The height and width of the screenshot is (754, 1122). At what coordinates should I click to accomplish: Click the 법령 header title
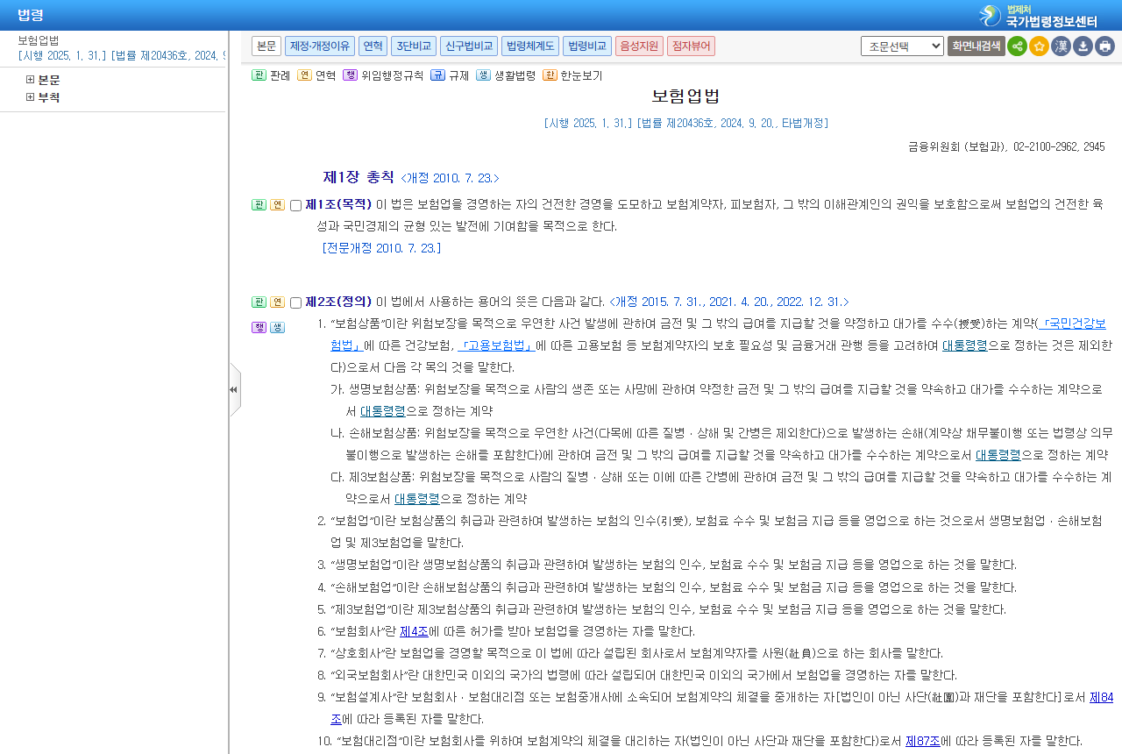(31, 15)
